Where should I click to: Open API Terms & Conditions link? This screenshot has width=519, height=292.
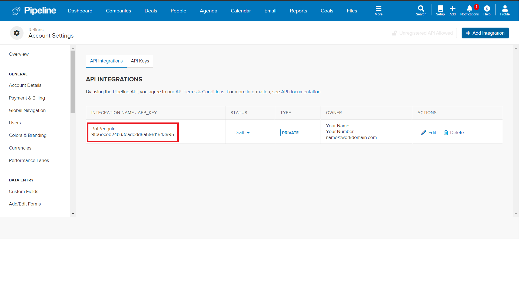pos(200,92)
